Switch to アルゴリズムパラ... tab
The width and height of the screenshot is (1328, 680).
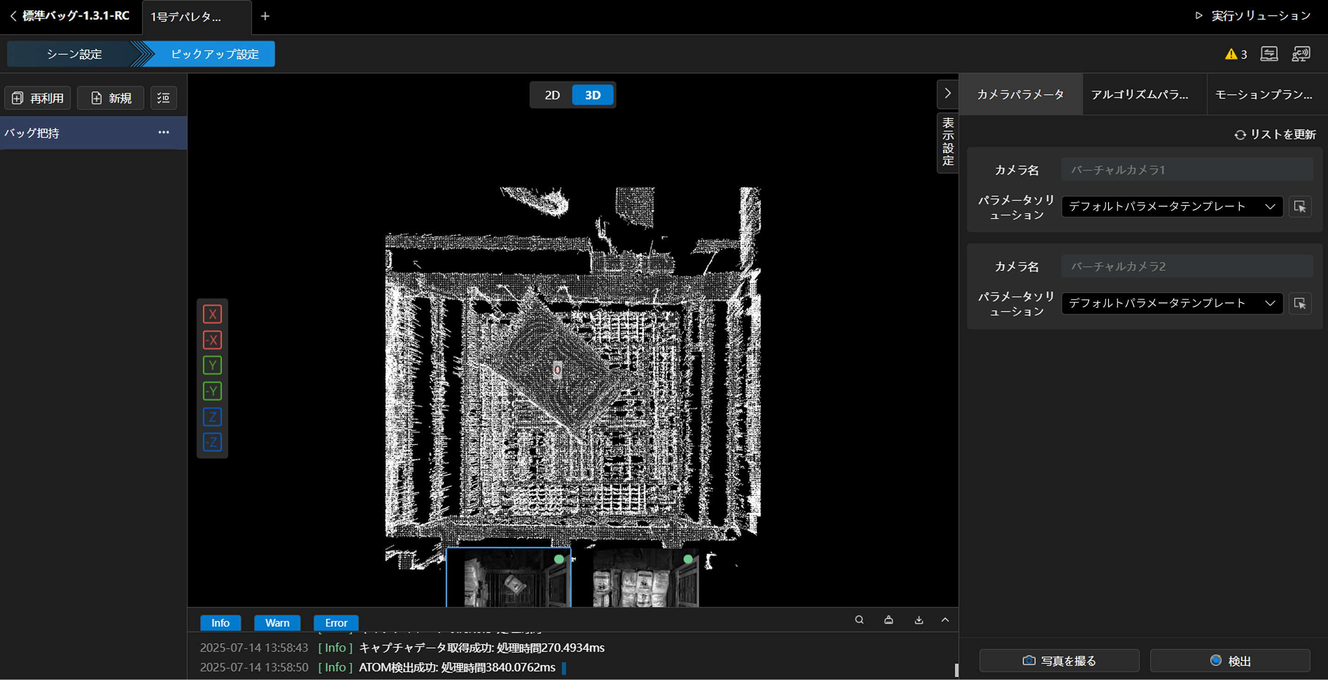coord(1139,95)
